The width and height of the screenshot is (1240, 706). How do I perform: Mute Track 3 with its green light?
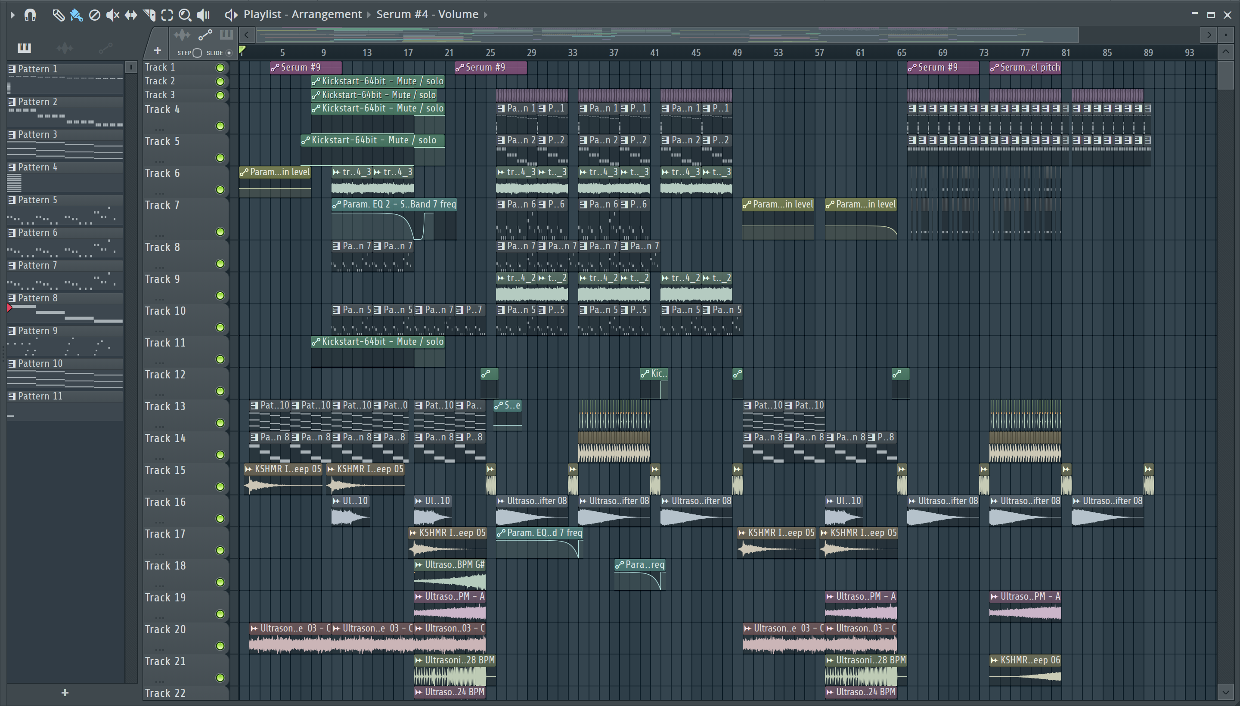click(x=220, y=95)
